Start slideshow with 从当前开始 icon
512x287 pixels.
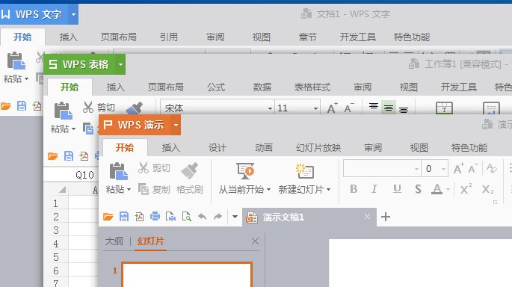(245, 170)
